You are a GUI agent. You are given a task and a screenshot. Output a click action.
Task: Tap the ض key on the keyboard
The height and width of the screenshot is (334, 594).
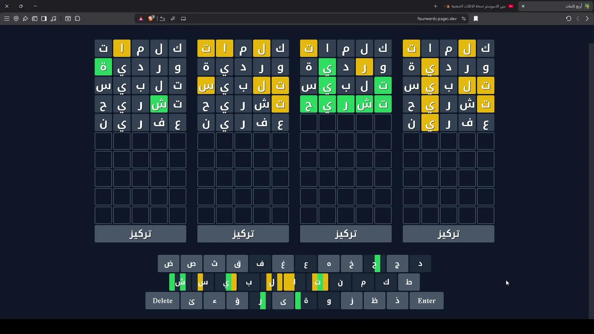[x=168, y=263]
